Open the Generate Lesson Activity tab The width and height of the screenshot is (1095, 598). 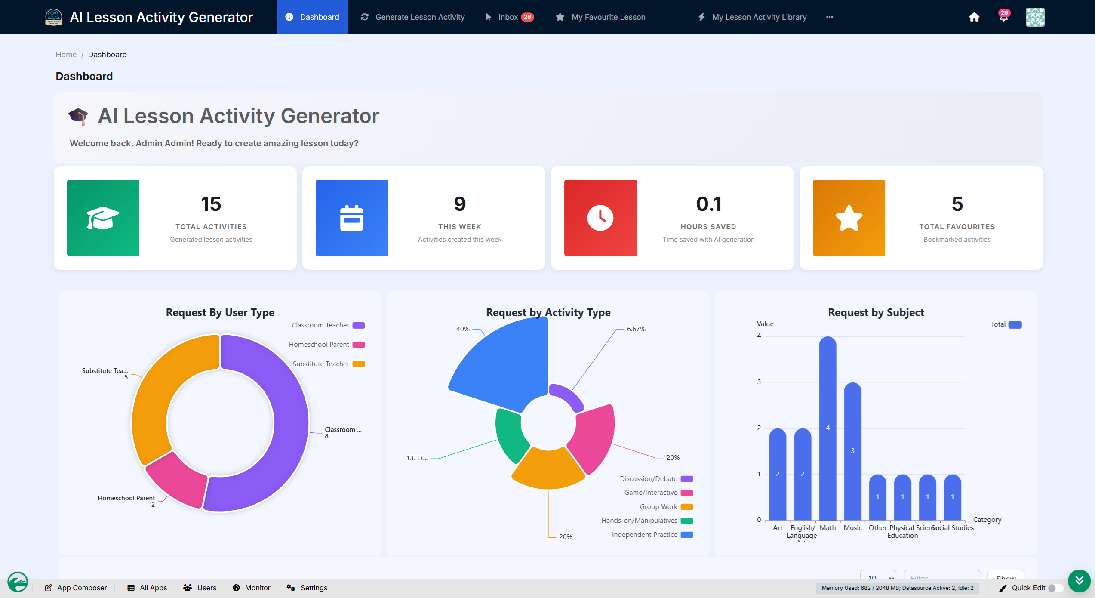(x=412, y=17)
